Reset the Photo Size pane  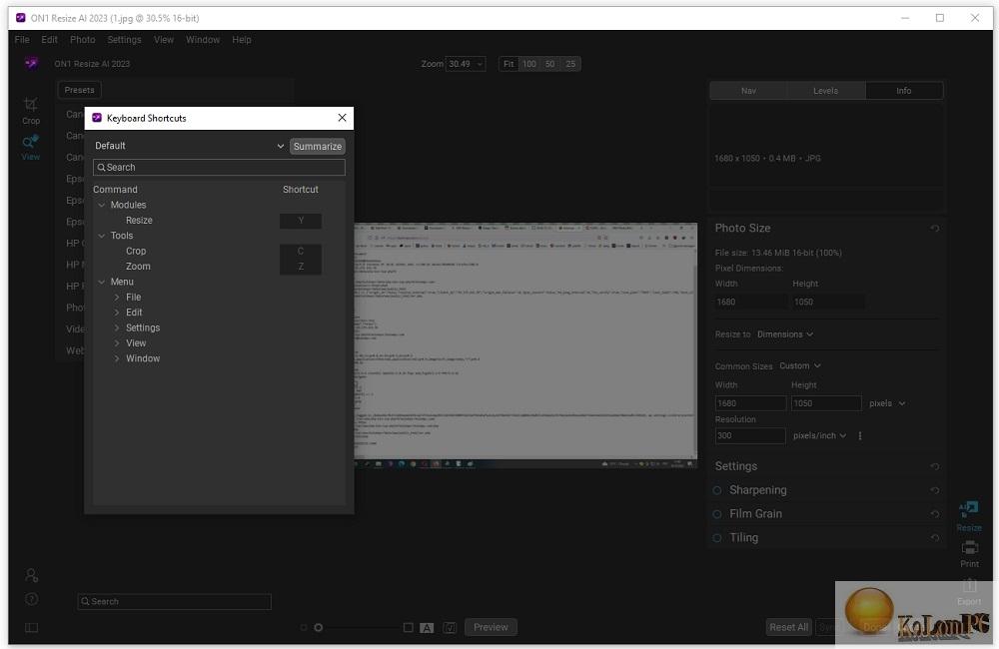tap(935, 228)
